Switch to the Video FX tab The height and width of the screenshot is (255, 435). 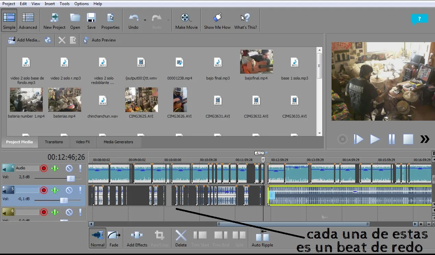83,142
